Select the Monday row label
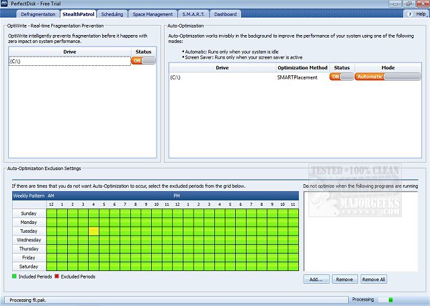Image resolution: width=430 pixels, height=306 pixels. [29, 223]
